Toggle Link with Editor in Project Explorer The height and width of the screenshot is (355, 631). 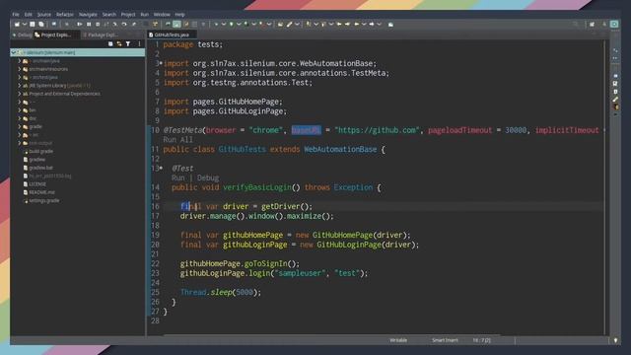coord(119,43)
